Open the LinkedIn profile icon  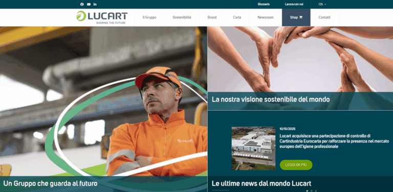[95, 4]
